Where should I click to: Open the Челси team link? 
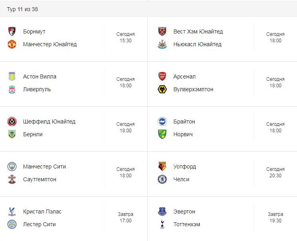tap(181, 179)
